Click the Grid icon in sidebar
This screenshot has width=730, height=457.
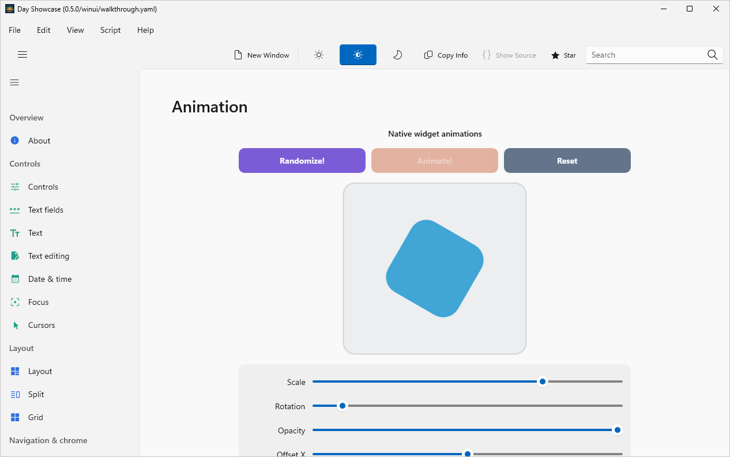click(x=16, y=417)
